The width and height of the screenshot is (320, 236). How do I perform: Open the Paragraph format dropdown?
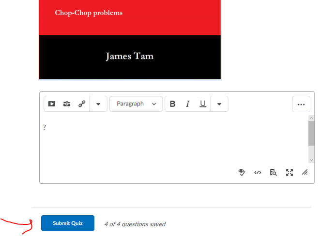136,104
